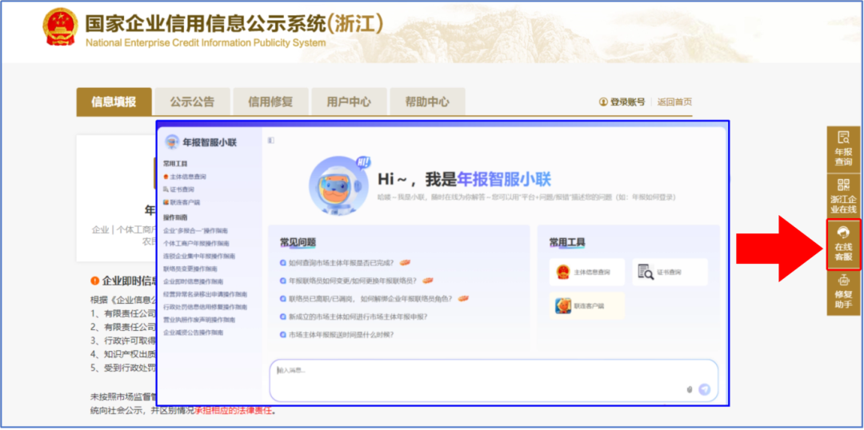The height and width of the screenshot is (430, 864).
Task: Ask 市场主体年报报送时间是什么时候
Action: pos(341,334)
